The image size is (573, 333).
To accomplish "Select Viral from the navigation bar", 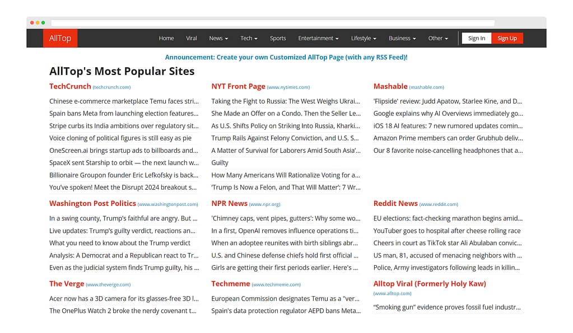I will [x=192, y=38].
